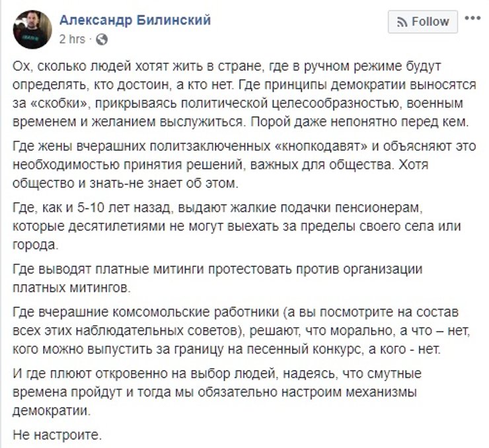
Task: Click the feed icon inside Follow
Action: tap(402, 22)
